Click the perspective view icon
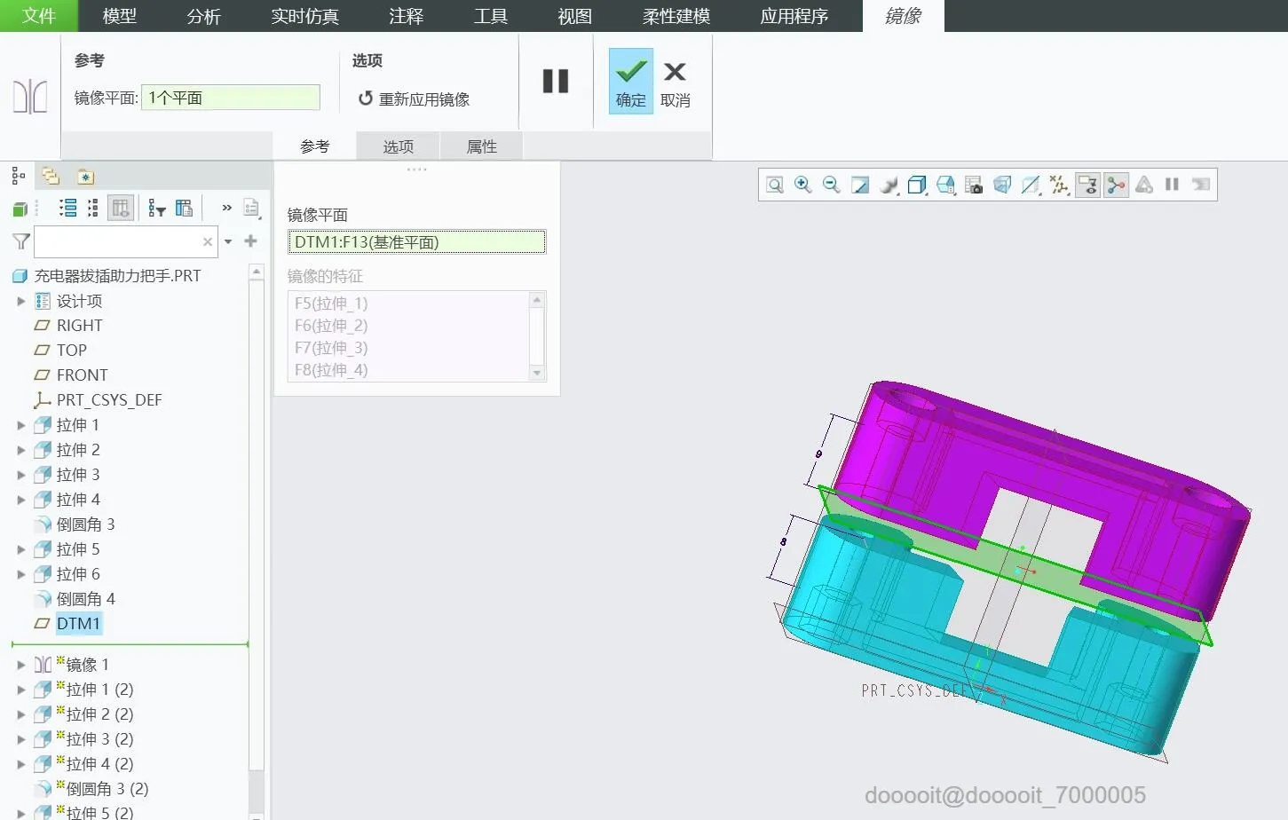1288x820 pixels. click(1002, 185)
